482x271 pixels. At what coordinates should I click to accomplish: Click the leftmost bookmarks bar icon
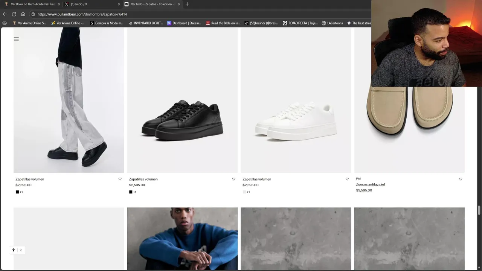5,23
